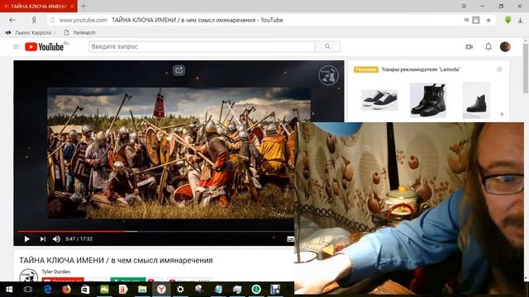Viewport: 529px width, 297px height.
Task: Go back with the browser back arrow
Action: point(12,20)
